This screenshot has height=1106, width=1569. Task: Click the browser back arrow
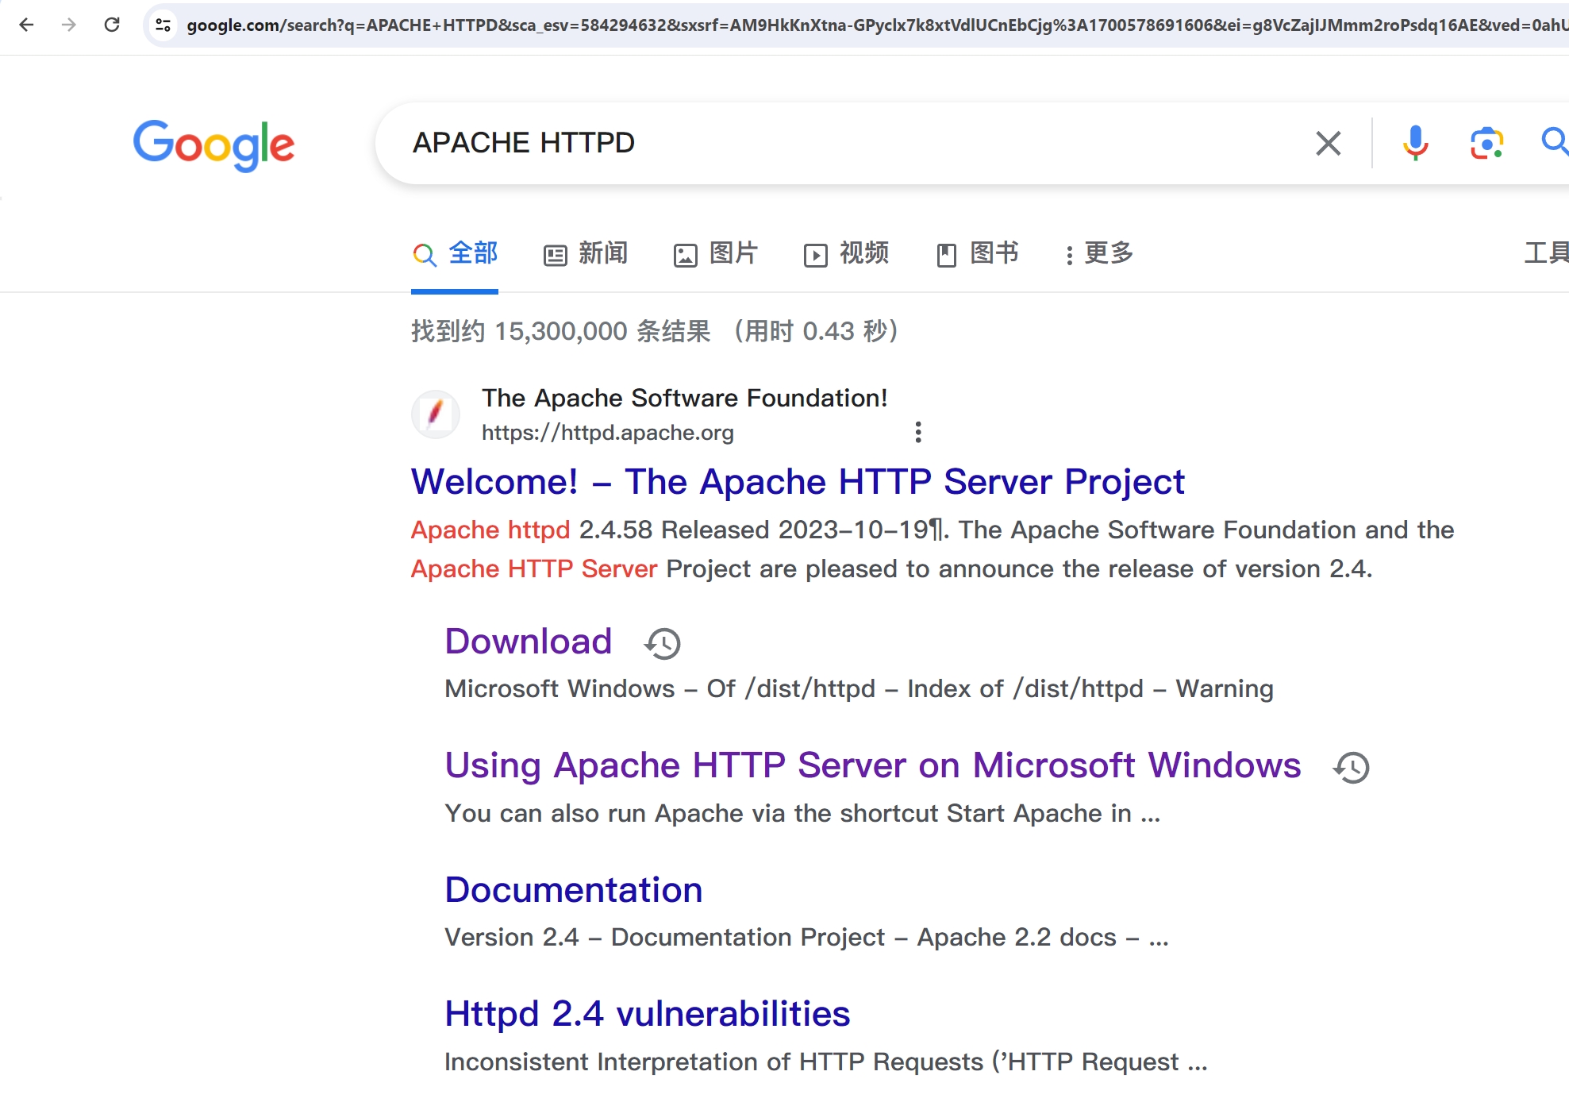coord(26,25)
